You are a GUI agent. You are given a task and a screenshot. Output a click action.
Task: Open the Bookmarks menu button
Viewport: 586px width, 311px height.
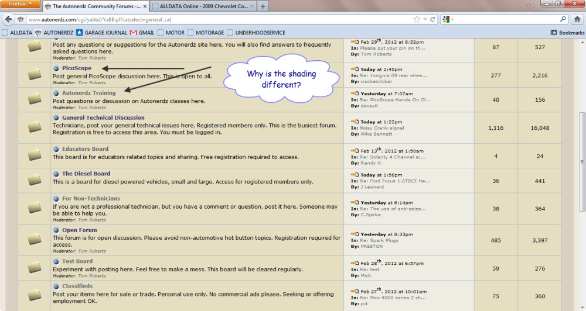coord(567,33)
